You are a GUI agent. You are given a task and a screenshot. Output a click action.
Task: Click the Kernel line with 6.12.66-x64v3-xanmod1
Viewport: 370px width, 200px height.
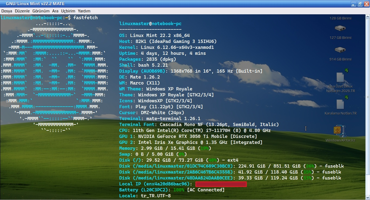coord(167,47)
